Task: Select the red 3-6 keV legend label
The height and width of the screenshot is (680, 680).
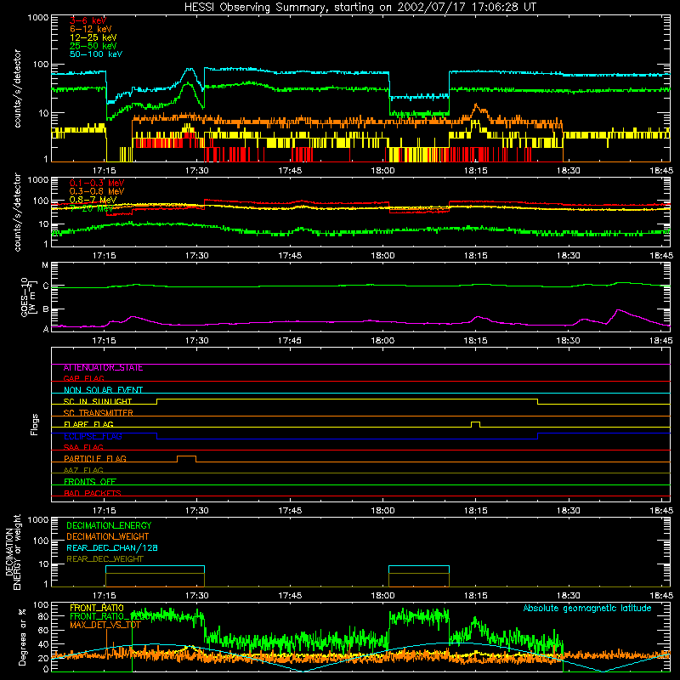Action: 88,20
